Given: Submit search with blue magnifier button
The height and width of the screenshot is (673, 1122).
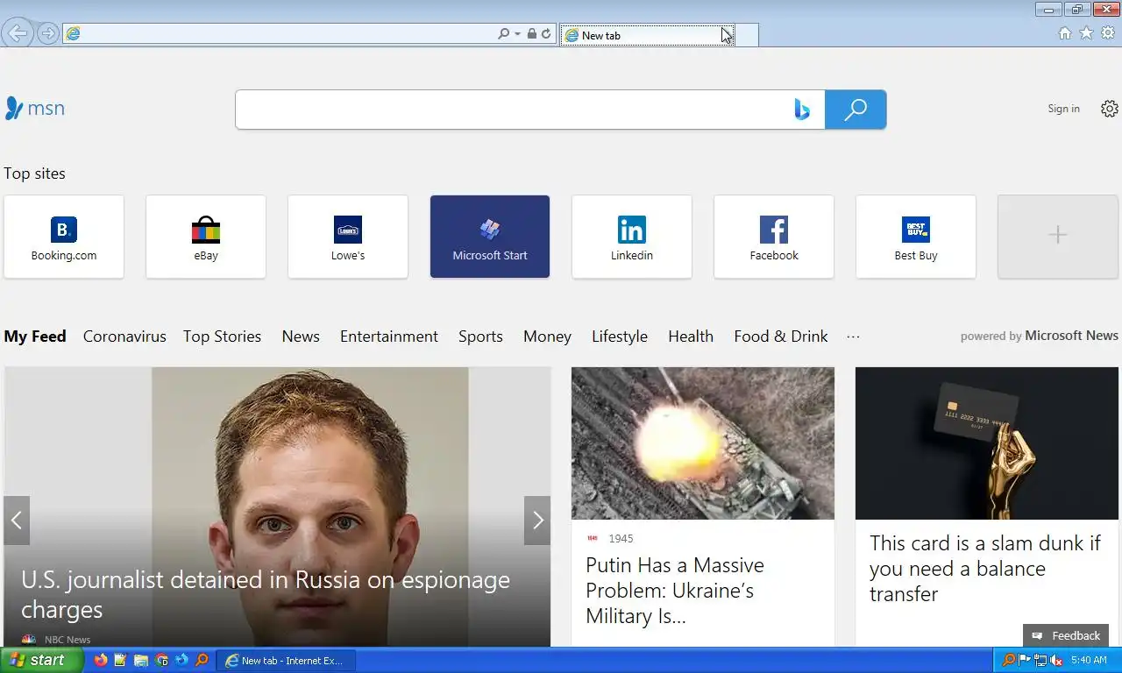Looking at the screenshot, I should pyautogui.click(x=856, y=110).
